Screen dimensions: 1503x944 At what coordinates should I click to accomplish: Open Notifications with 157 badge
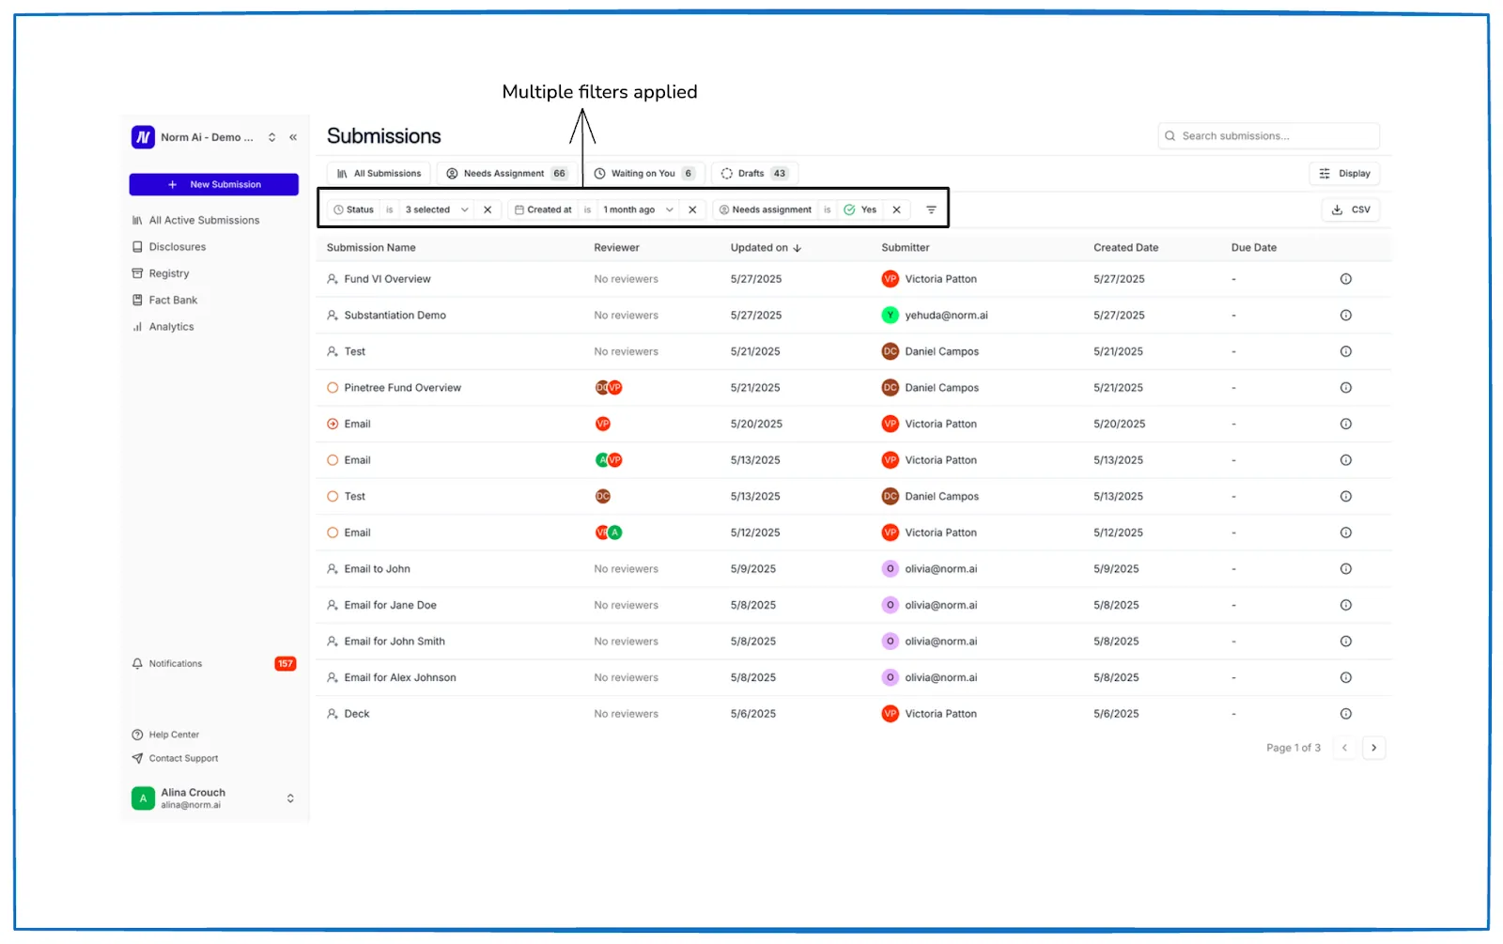click(214, 664)
